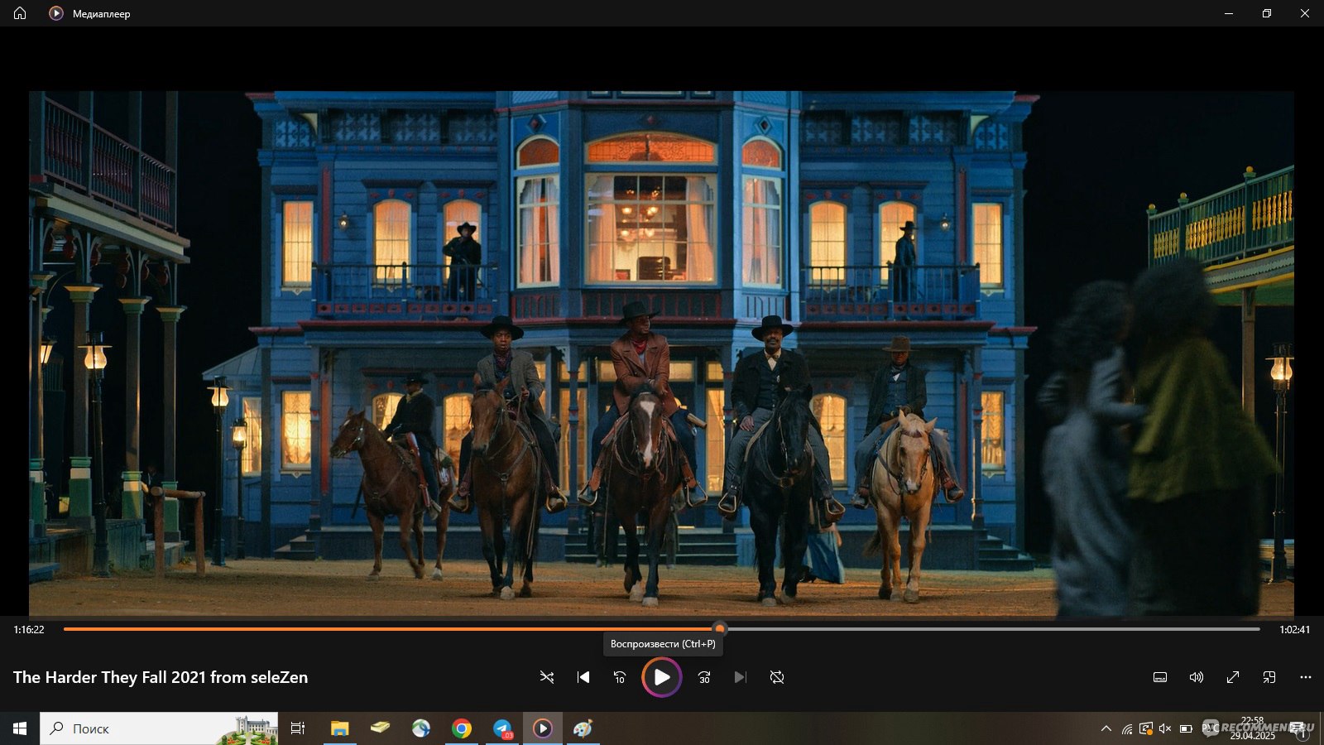Image resolution: width=1324 pixels, height=745 pixels.
Task: Open Windows Start menu
Action: click(x=20, y=728)
